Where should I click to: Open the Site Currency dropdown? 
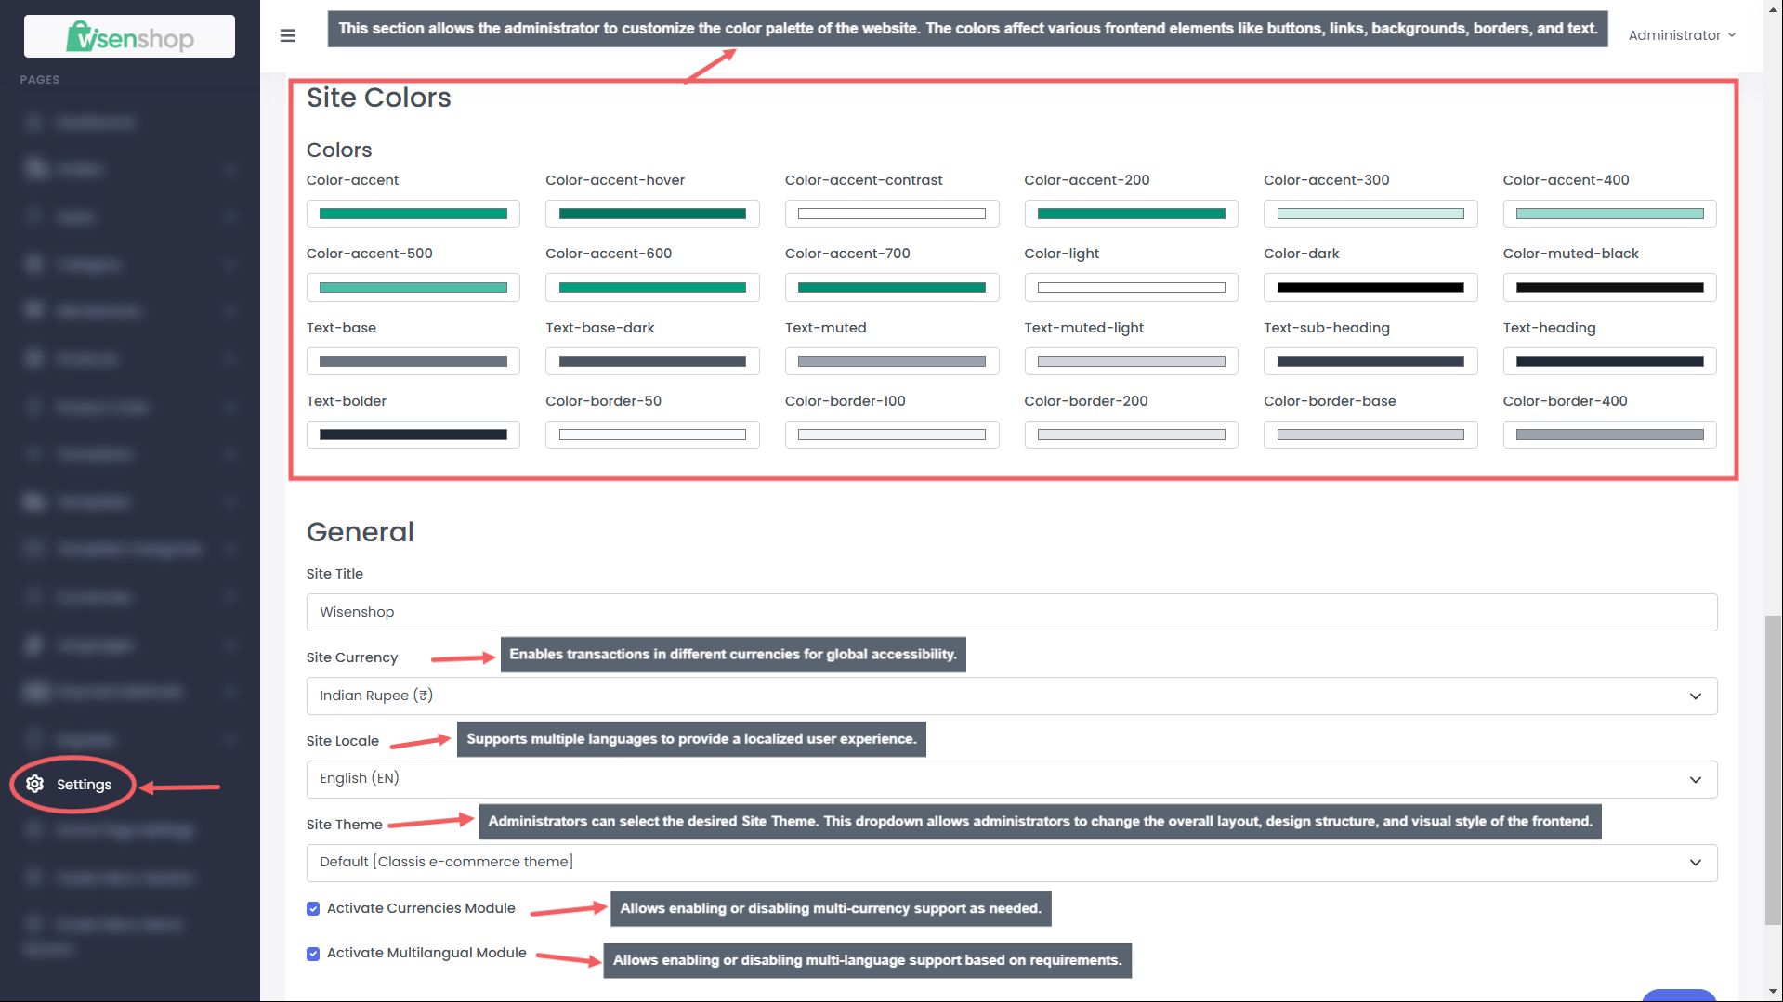coord(1012,696)
